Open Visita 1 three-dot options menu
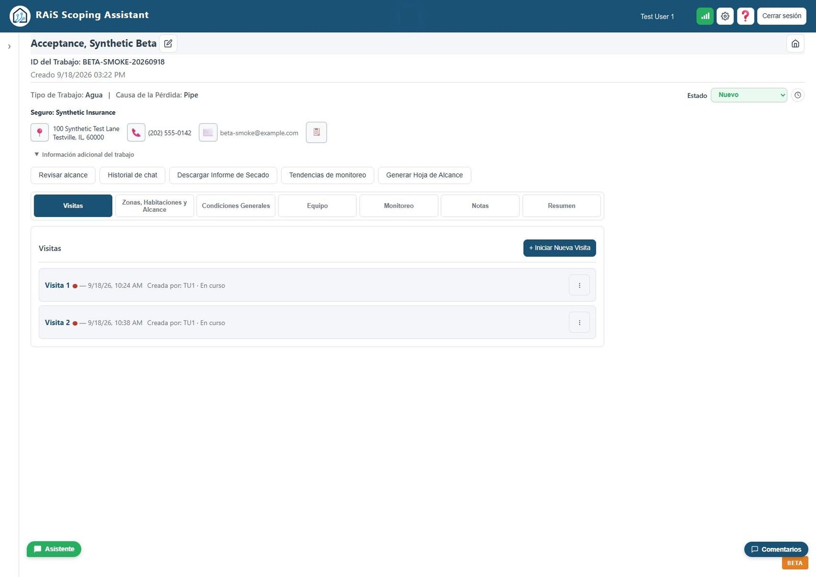Image resolution: width=816 pixels, height=577 pixels. coord(579,285)
